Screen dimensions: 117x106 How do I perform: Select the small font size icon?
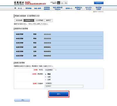click(x=58, y=3)
